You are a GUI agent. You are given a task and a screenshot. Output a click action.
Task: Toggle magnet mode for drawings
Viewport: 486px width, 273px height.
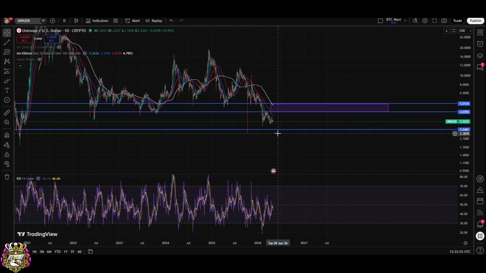(x=7, y=135)
